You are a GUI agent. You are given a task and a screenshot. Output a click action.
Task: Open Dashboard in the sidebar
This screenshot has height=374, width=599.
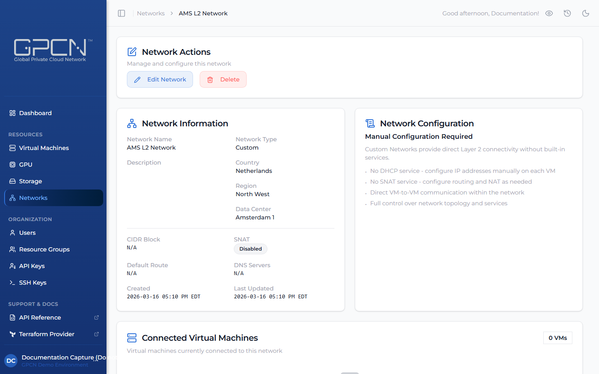(54, 113)
